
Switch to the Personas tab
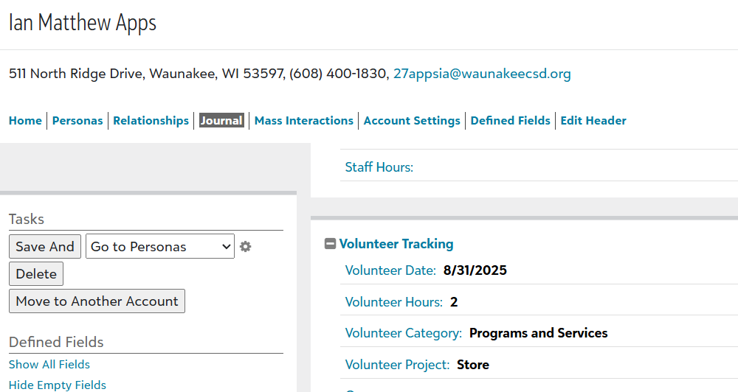tap(77, 121)
